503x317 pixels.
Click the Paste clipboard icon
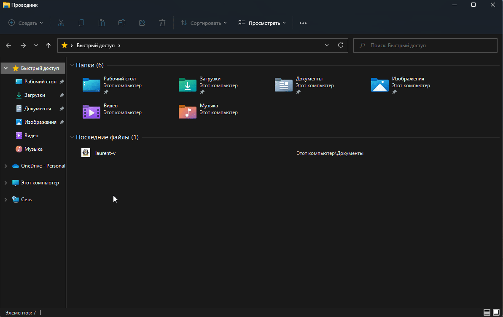click(101, 23)
